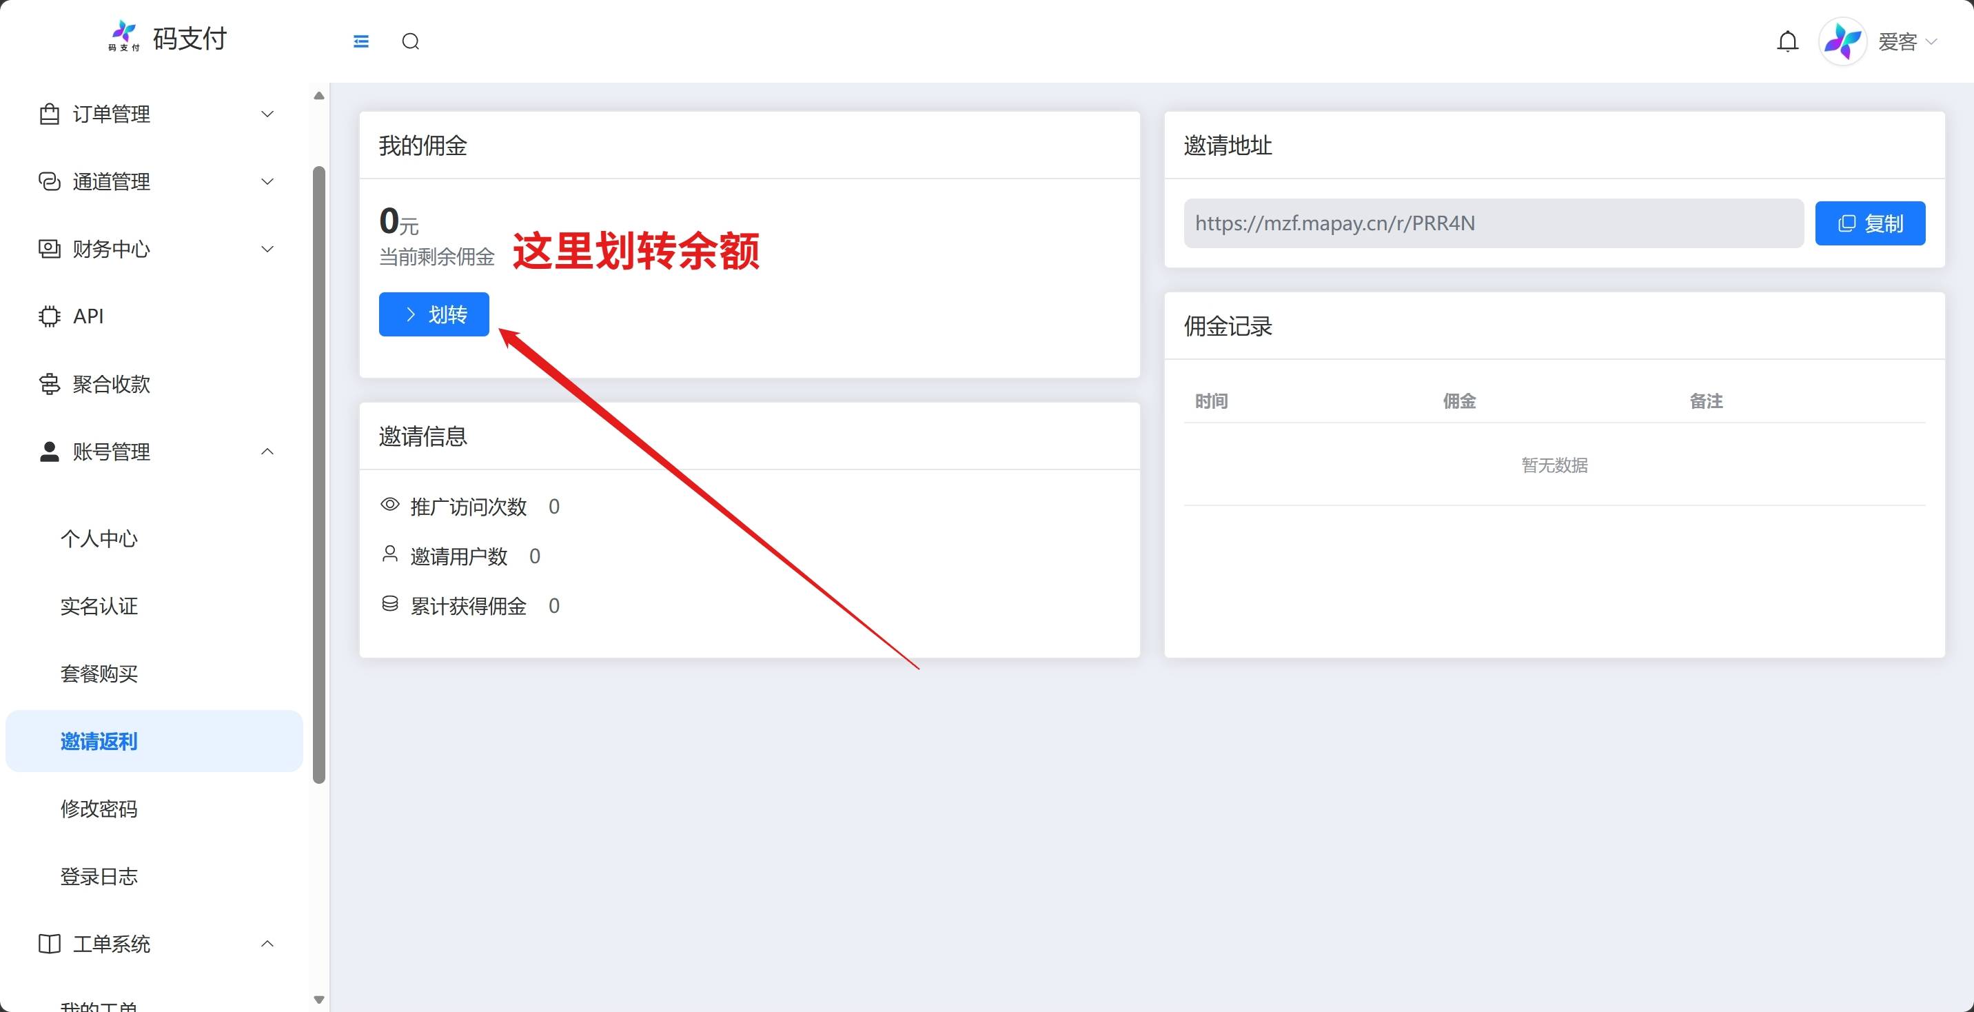This screenshot has height=1012, width=1974.
Task: Click the 工单系统 book icon
Action: point(49,944)
